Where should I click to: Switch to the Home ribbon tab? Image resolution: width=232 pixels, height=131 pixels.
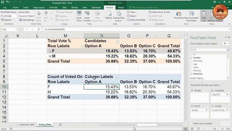pyautogui.click(x=16, y=7)
